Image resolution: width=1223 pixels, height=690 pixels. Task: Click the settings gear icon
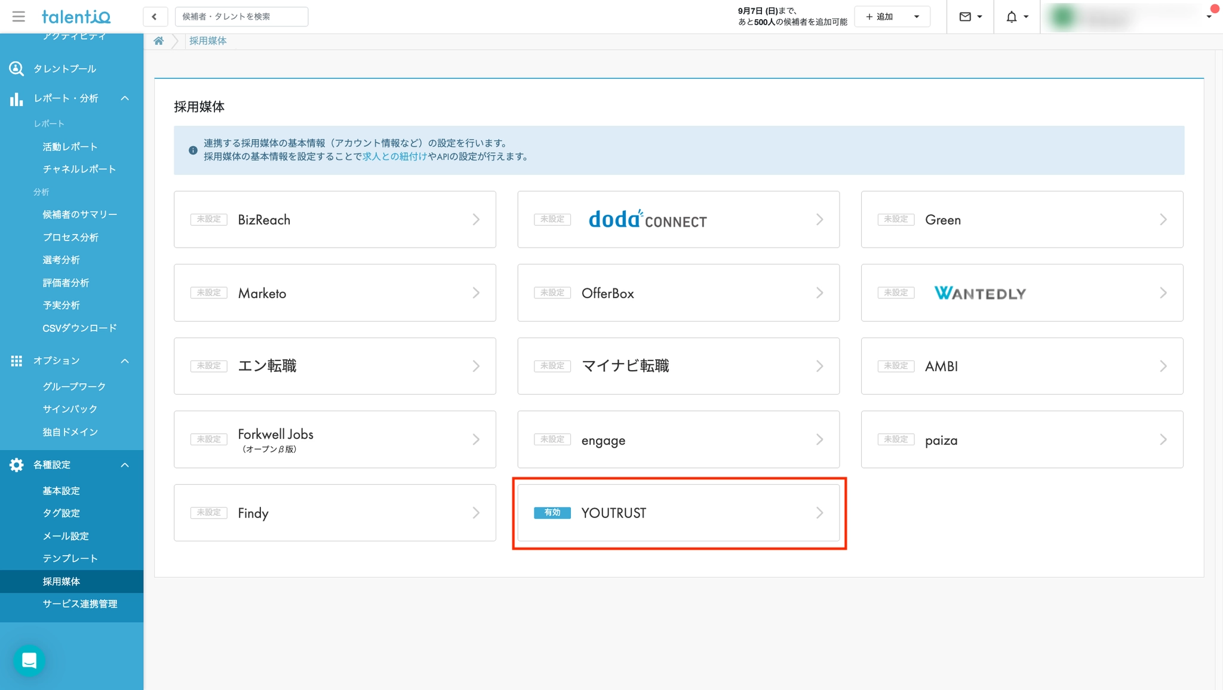point(16,465)
